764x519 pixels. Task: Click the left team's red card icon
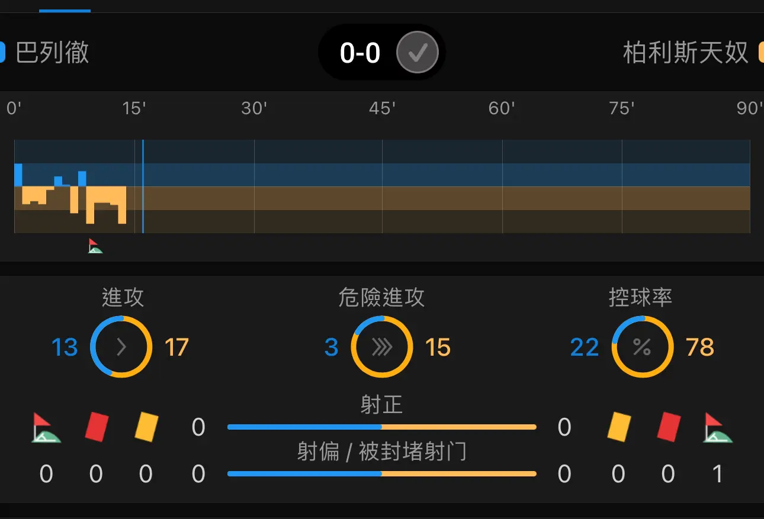97,427
